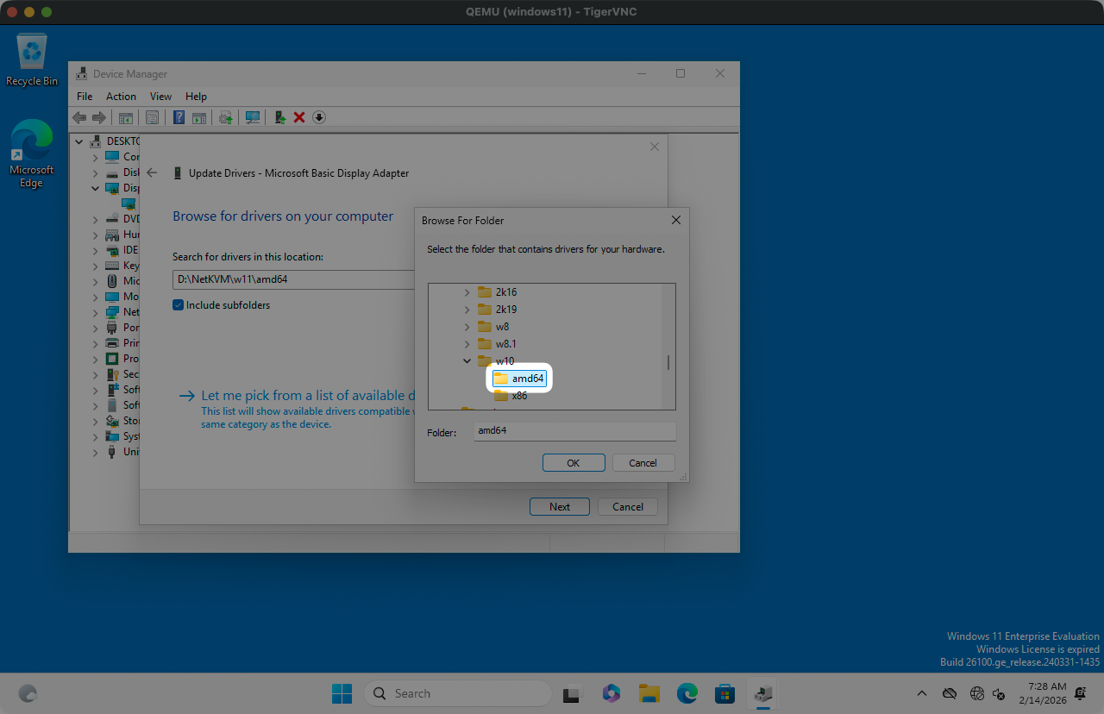Click the Folder name text field

[574, 431]
